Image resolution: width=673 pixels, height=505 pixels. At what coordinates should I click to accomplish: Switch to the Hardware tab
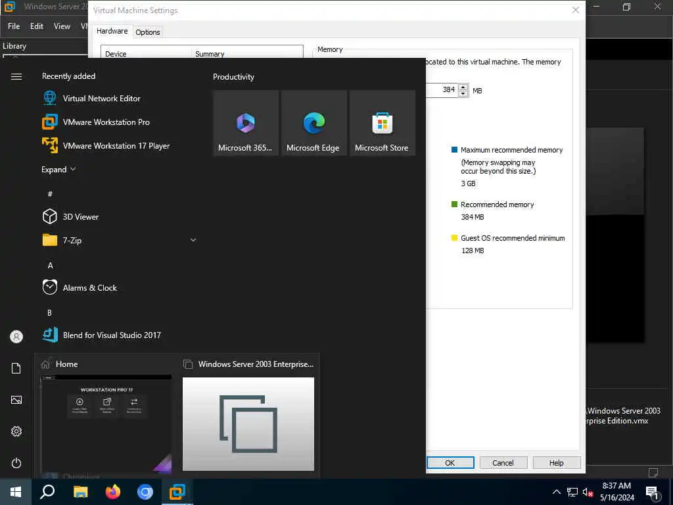click(x=112, y=31)
